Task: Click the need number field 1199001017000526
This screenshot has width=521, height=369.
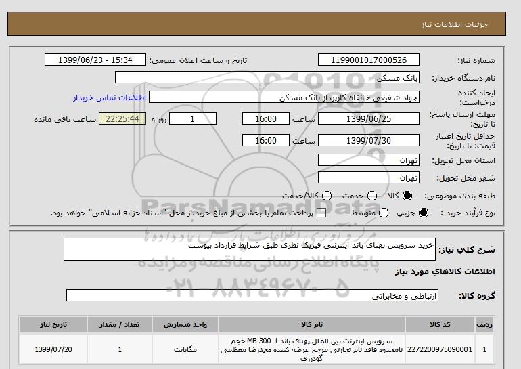Action: pyautogui.click(x=369, y=60)
